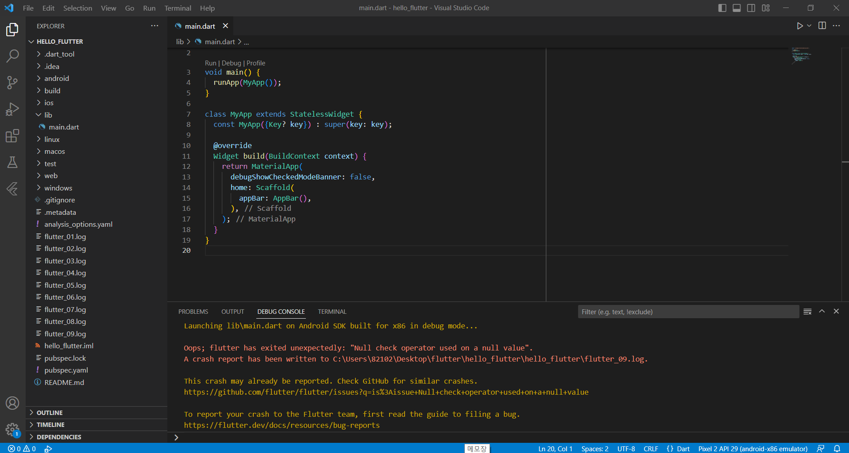The height and width of the screenshot is (453, 849).
Task: Click the VS Code logo icon
Action: pyautogui.click(x=9, y=8)
